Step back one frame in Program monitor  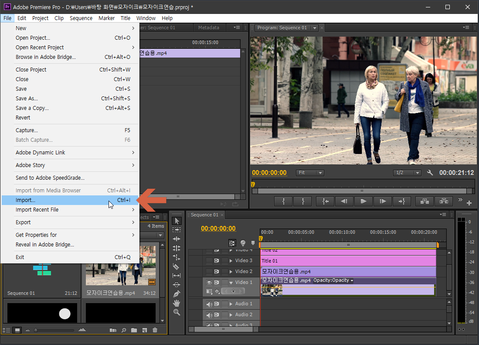click(x=344, y=201)
